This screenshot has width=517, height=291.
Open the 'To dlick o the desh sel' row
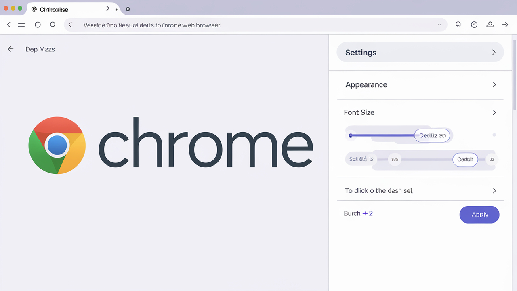coord(420,191)
